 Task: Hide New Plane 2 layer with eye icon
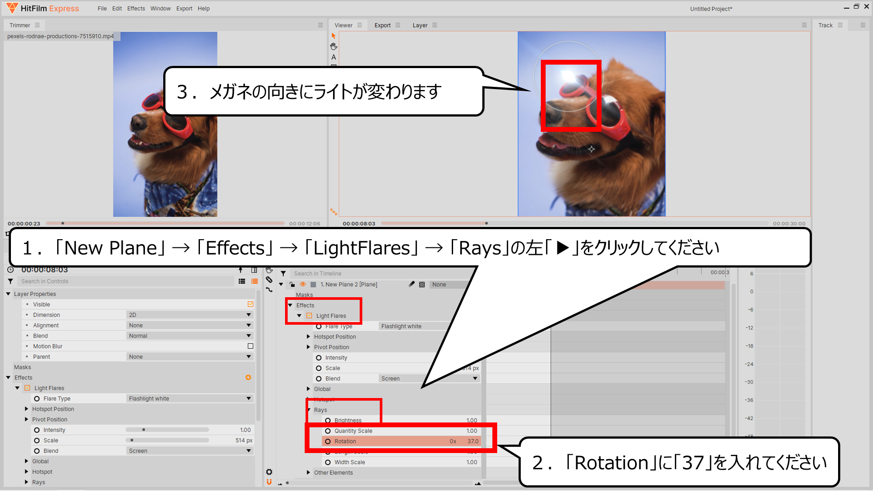point(303,284)
